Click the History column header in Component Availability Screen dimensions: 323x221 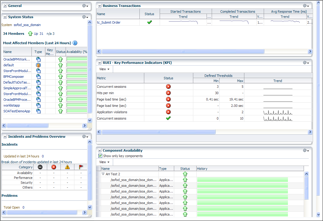click(x=250, y=169)
